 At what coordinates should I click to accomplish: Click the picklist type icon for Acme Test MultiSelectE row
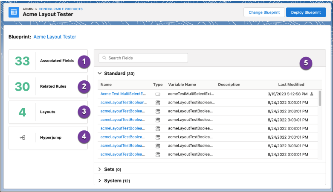pos(158,94)
